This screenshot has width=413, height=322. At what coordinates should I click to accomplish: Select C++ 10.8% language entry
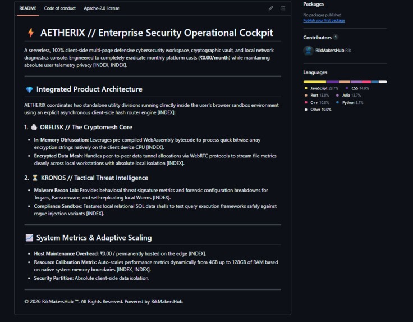[316, 102]
